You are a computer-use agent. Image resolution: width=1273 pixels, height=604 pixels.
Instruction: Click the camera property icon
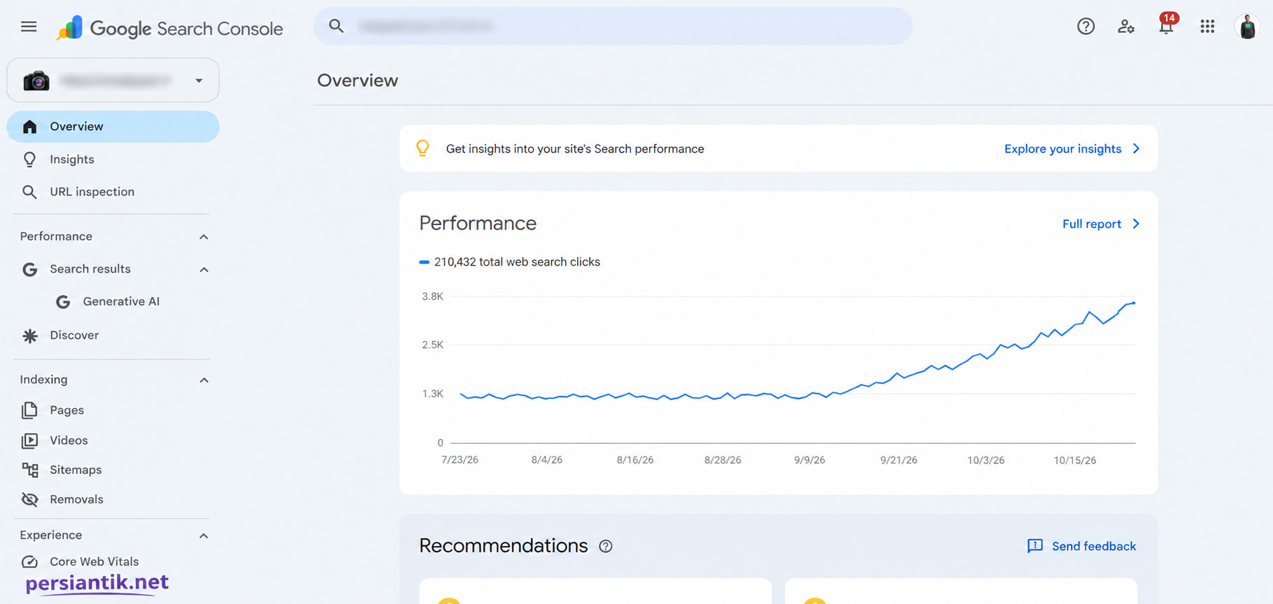tap(36, 80)
